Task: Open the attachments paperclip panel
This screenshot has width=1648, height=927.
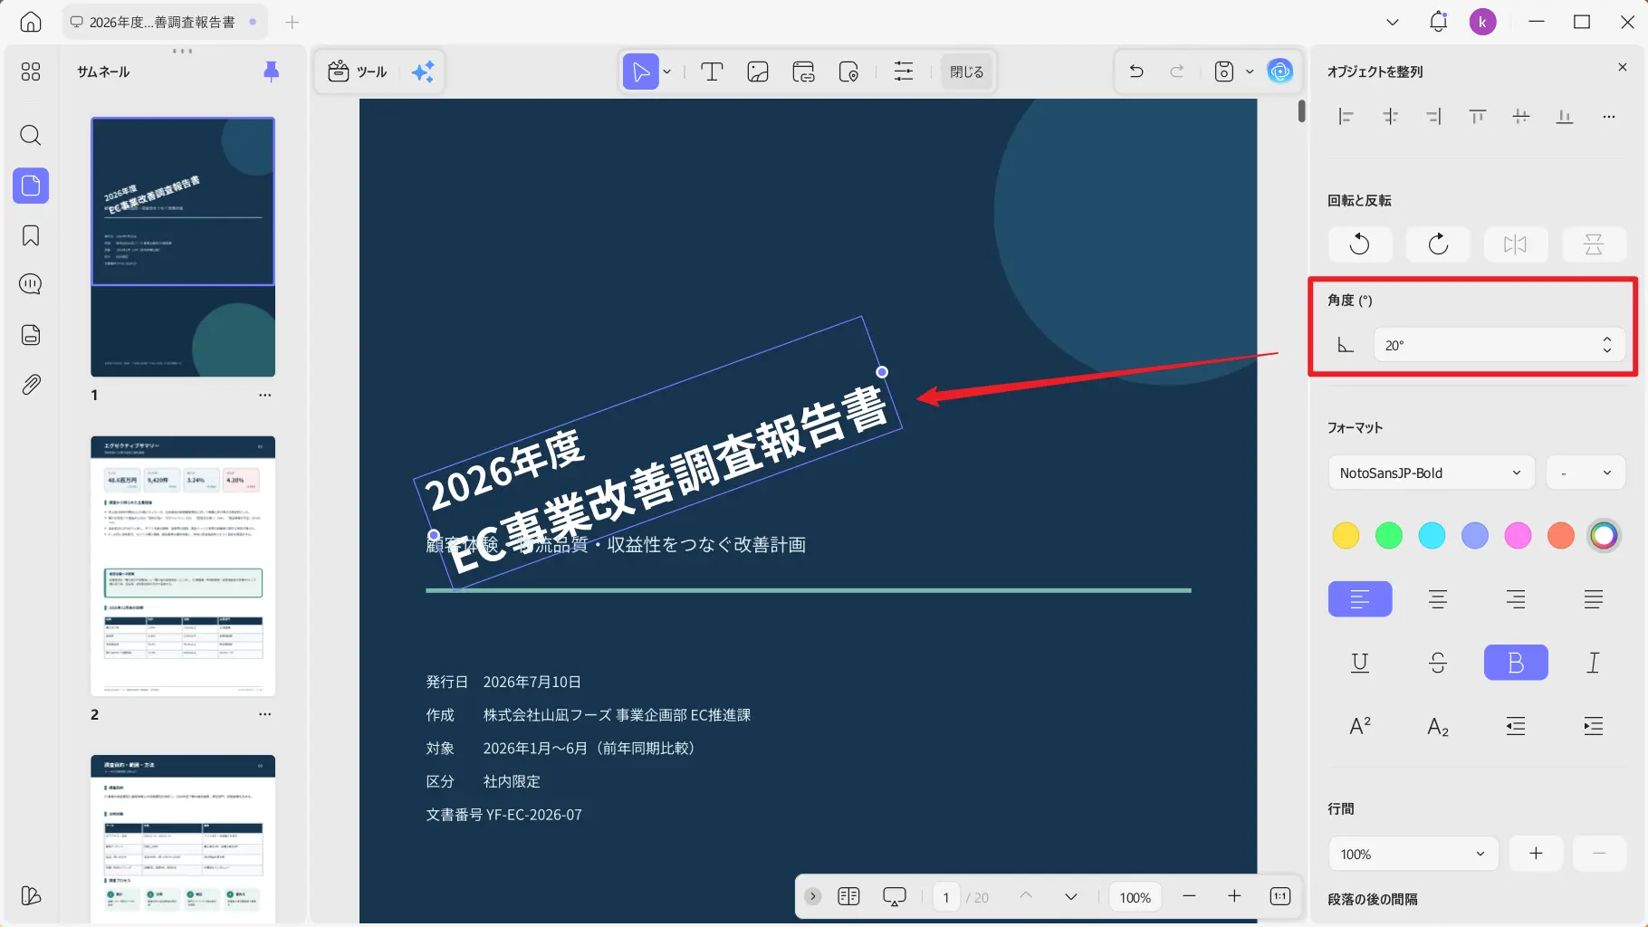Action: click(31, 385)
